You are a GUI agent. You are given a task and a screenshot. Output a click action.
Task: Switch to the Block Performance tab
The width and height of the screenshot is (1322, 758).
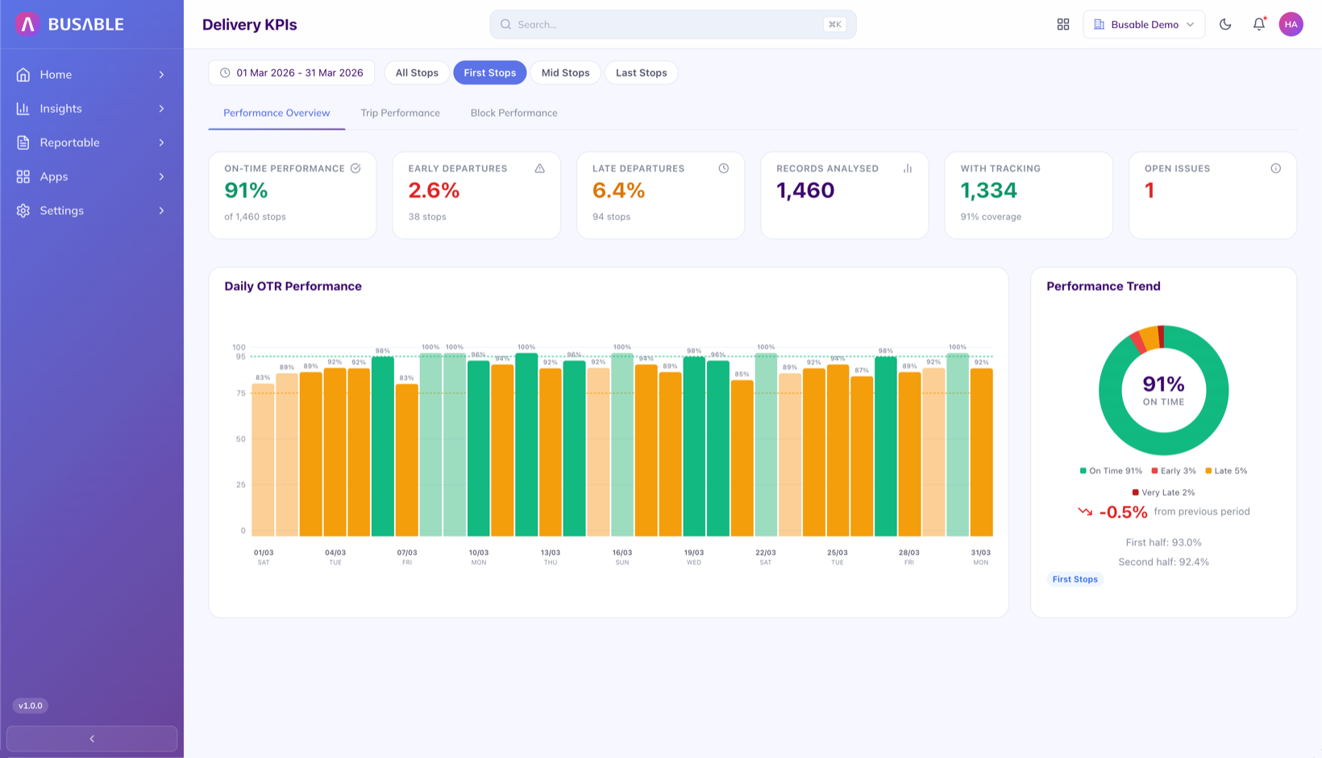(x=514, y=113)
